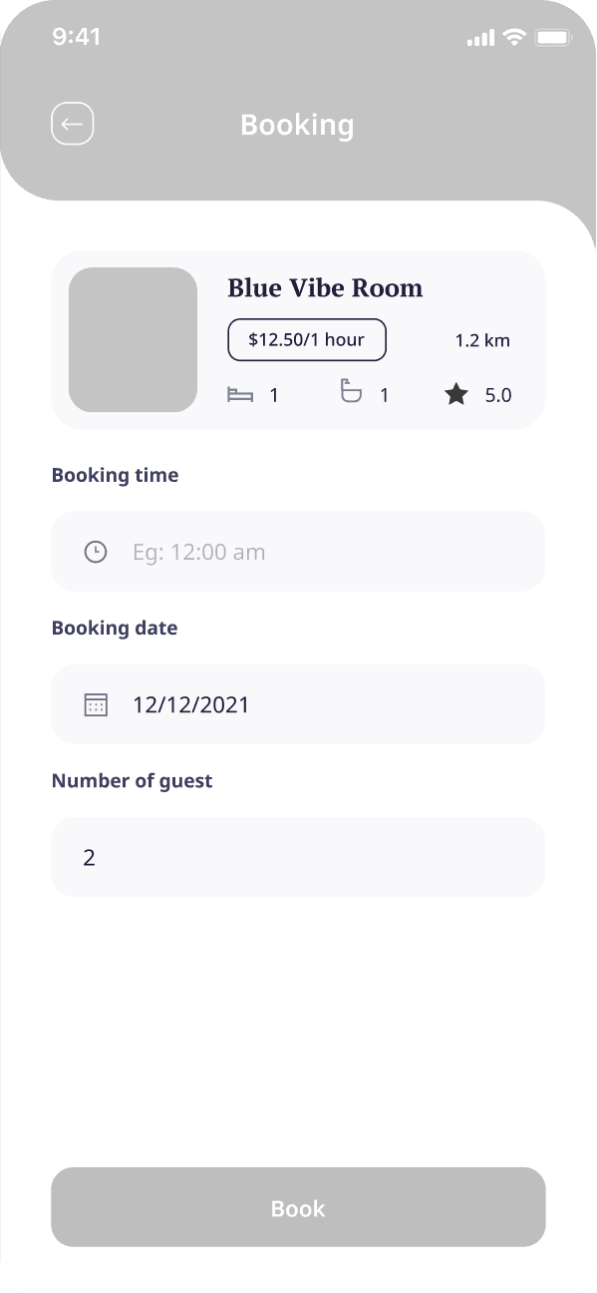Select the number of guest field showing 2

coord(298,856)
